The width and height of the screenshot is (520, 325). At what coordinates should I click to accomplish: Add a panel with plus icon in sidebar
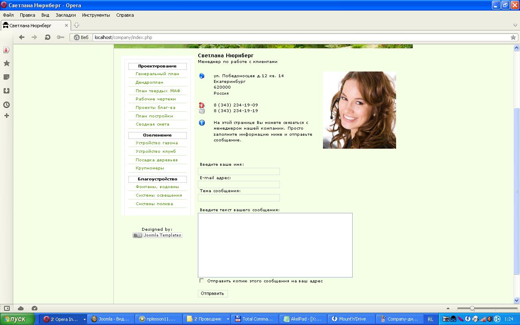pos(6,116)
